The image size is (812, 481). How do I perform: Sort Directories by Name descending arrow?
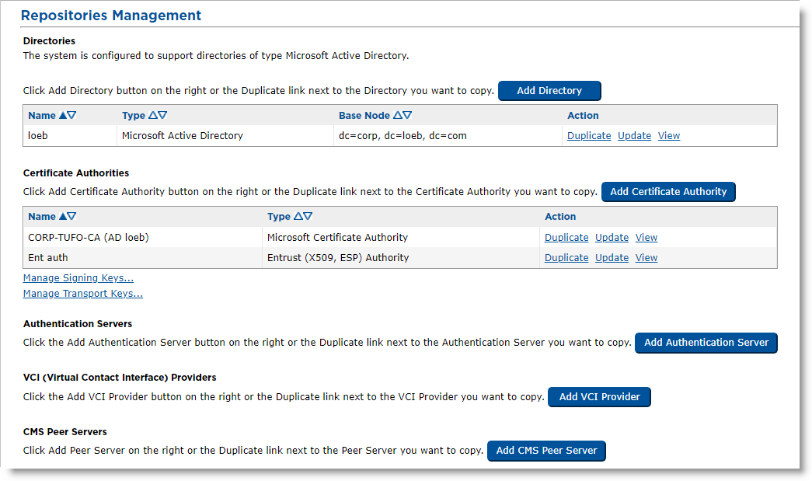click(72, 116)
